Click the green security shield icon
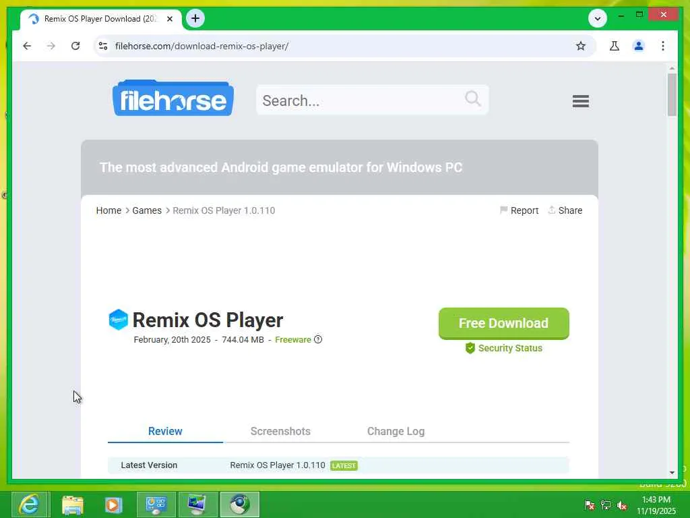Viewport: 690px width, 518px height. [x=470, y=348]
